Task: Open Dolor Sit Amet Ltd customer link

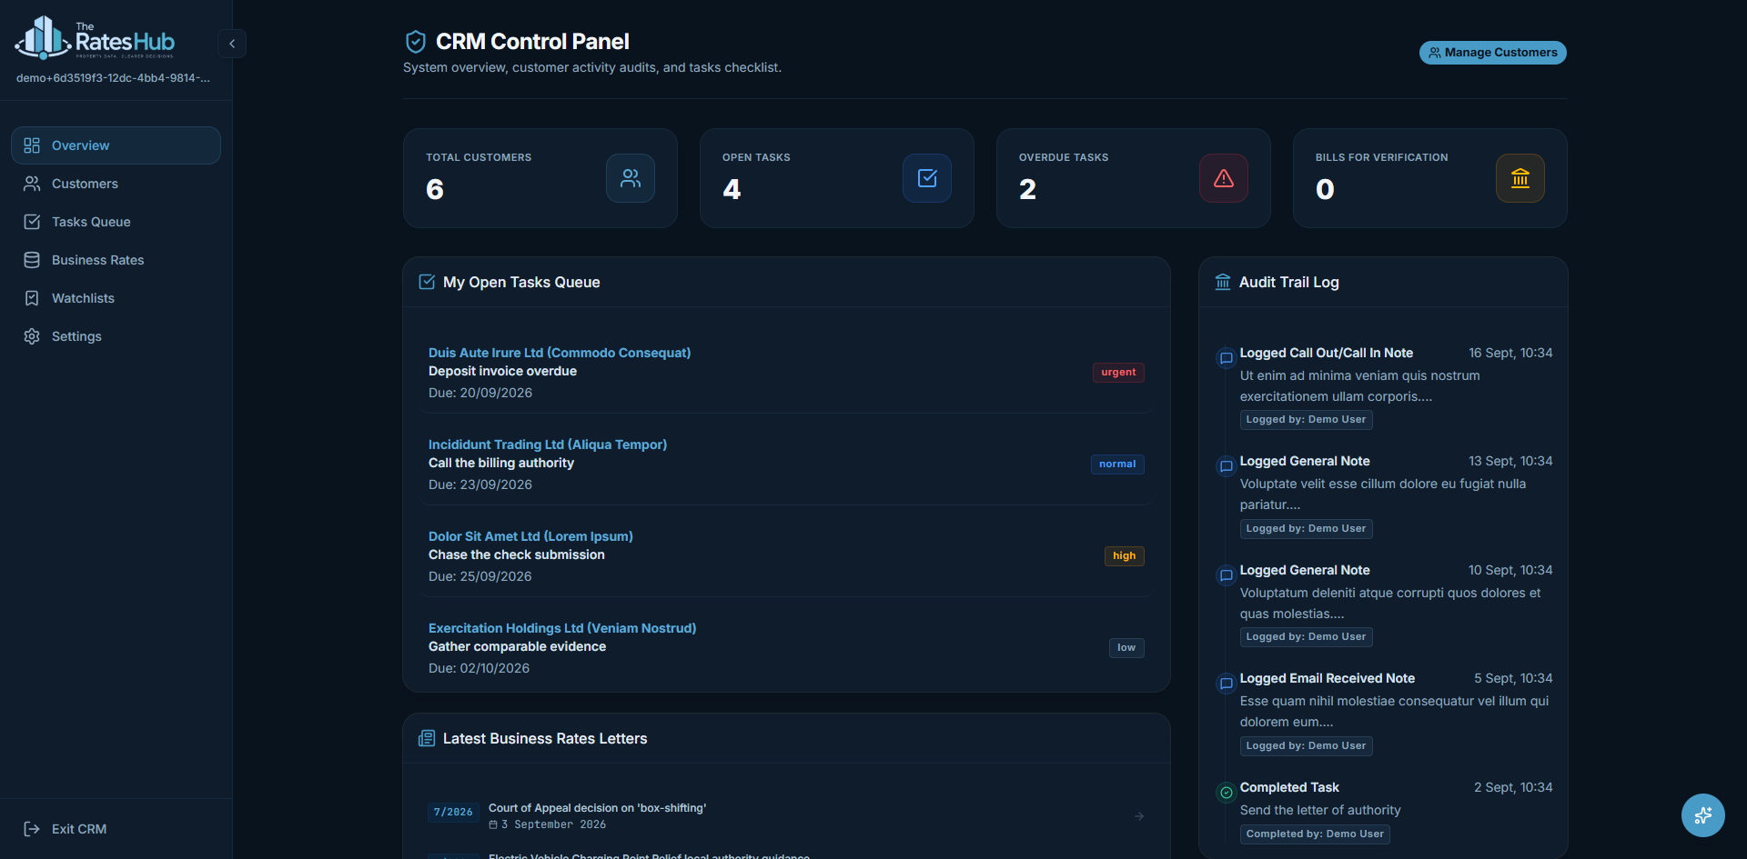Action: tap(530, 536)
